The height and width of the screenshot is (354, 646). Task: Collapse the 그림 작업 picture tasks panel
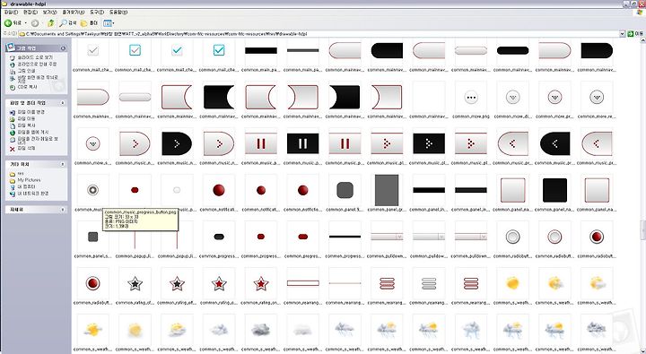click(63, 48)
